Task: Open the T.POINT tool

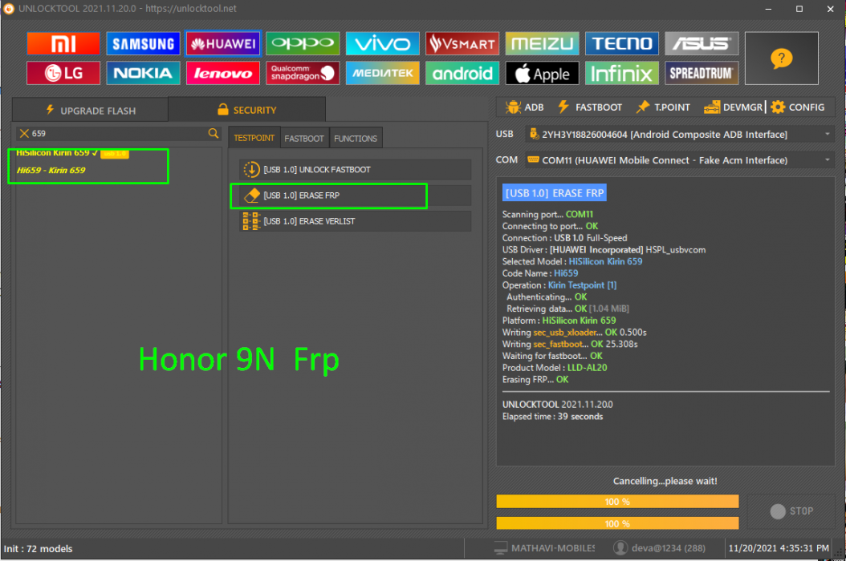Action: pyautogui.click(x=663, y=107)
